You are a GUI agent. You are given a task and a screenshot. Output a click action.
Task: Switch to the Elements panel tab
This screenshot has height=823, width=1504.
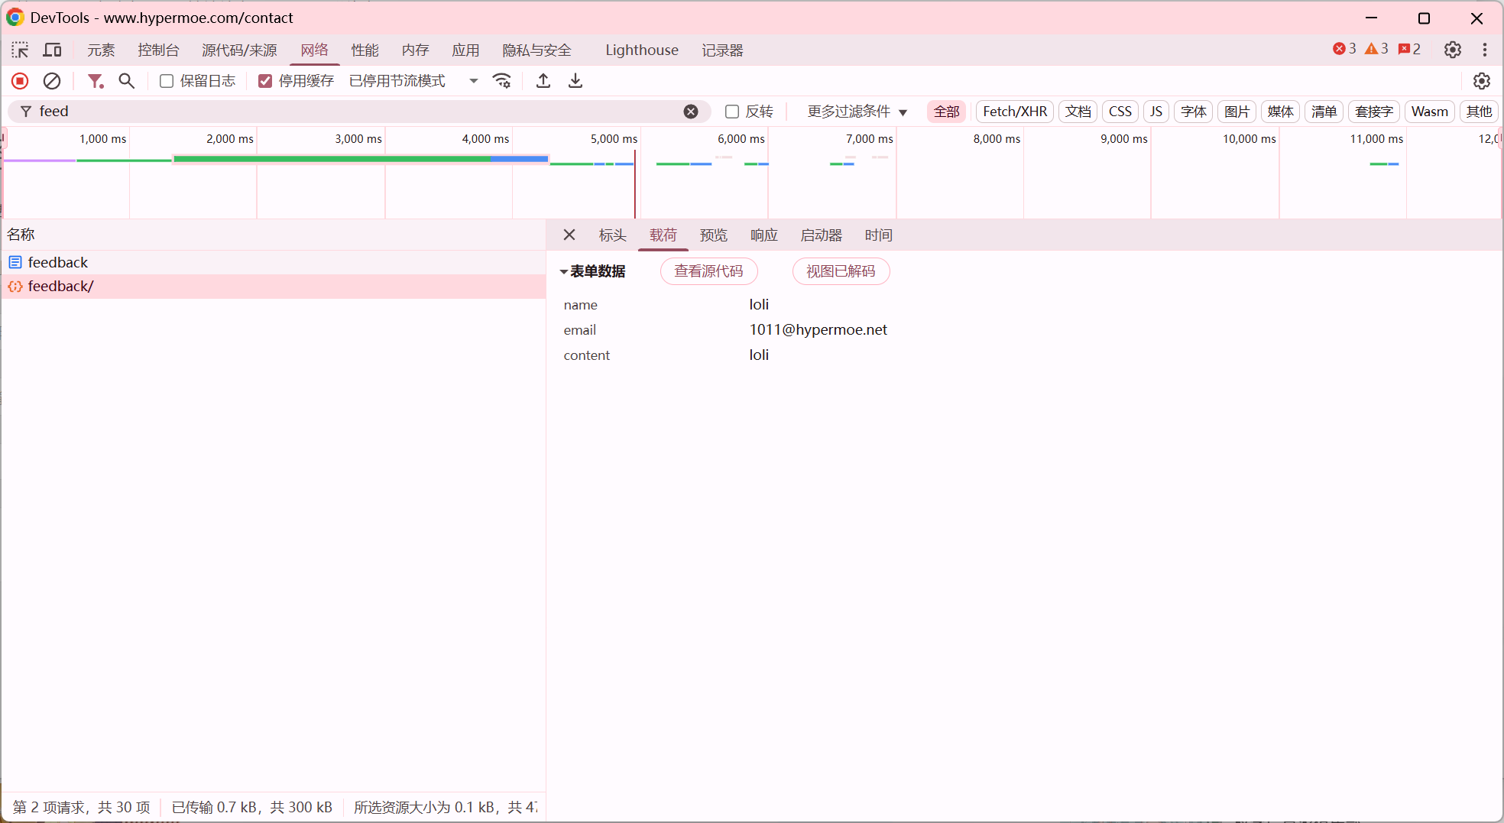click(x=101, y=50)
